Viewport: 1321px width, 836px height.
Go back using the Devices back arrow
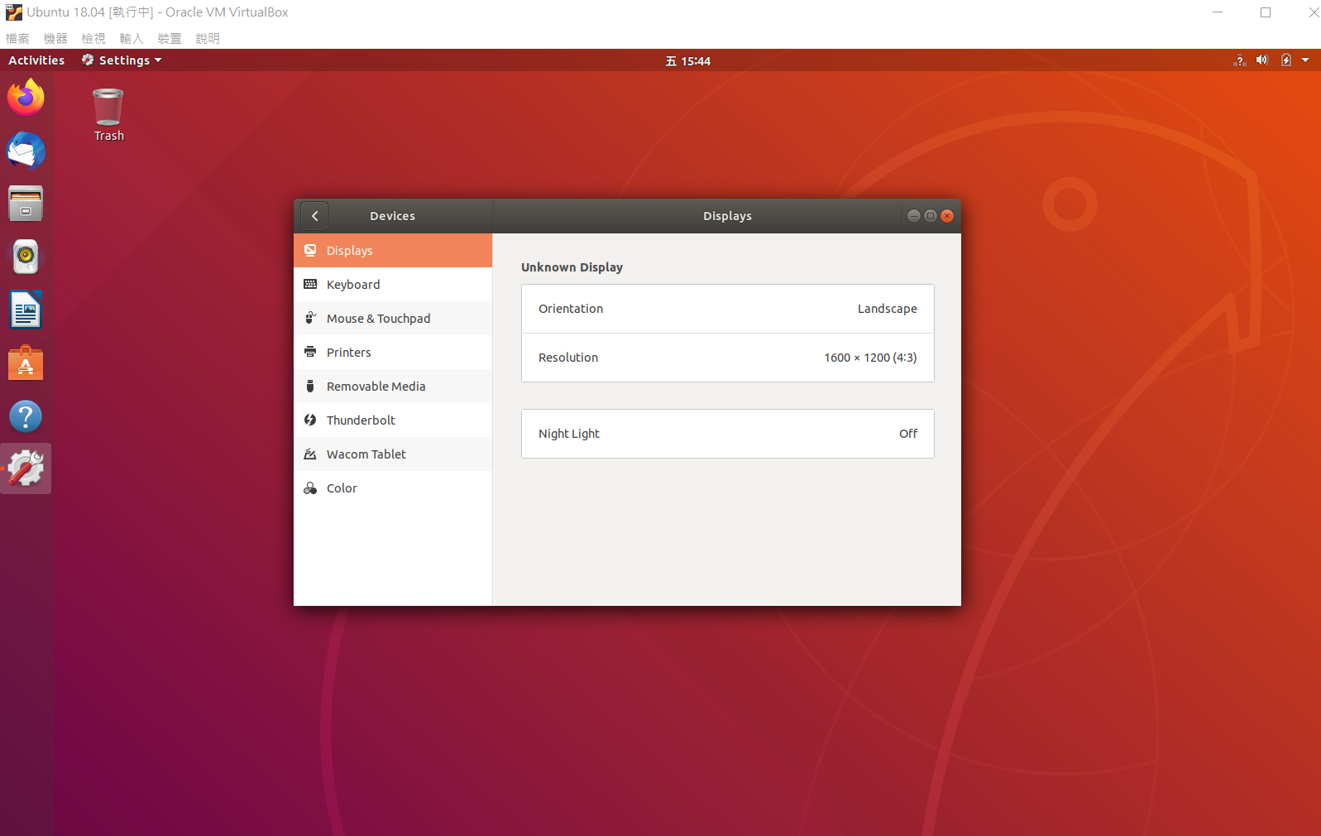click(x=314, y=216)
